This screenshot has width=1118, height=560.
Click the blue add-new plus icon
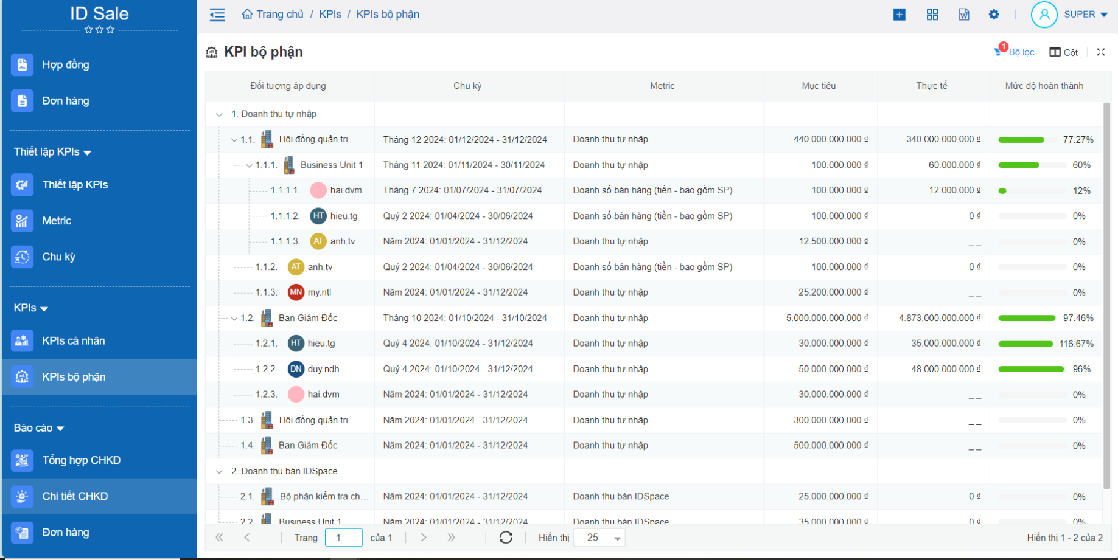click(900, 15)
